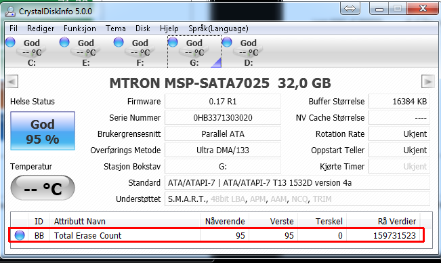441x263 pixels.
Task: Click the serial number 0HB3371303020 field
Action: [223, 117]
